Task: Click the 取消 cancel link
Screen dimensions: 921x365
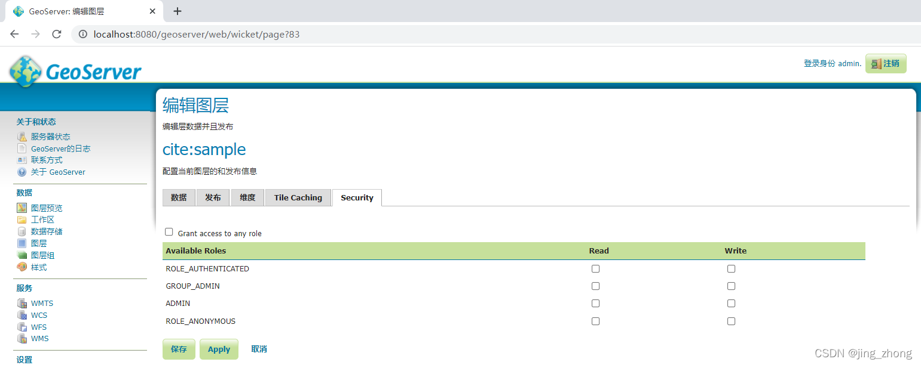Action: (259, 349)
